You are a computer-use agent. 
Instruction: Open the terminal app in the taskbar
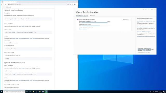43,92
